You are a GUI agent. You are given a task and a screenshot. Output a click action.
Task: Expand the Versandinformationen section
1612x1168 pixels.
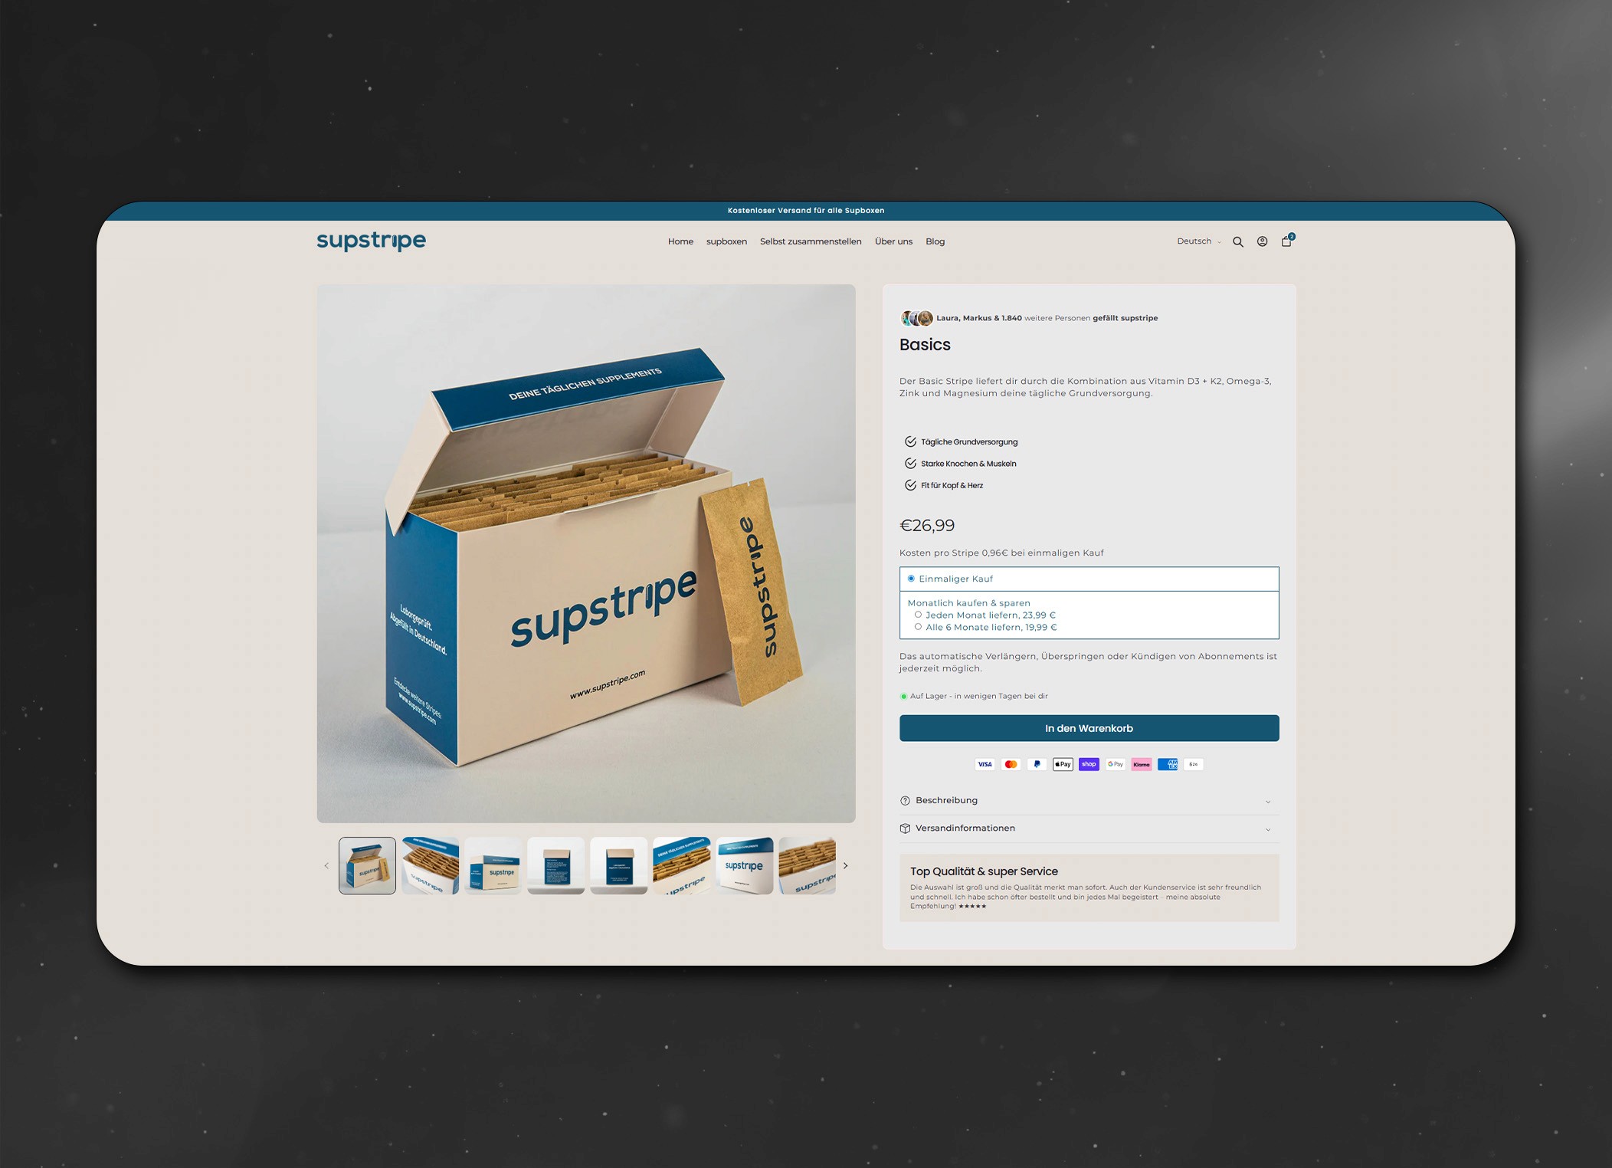point(1088,828)
